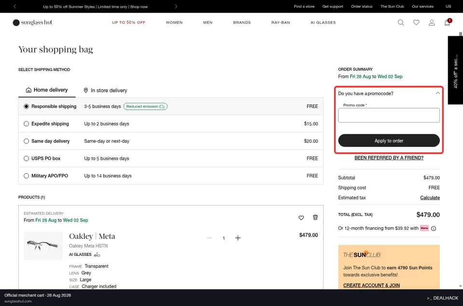Select USPS PO box shipping
Viewport: 463px width, 306px height.
(x=26, y=159)
